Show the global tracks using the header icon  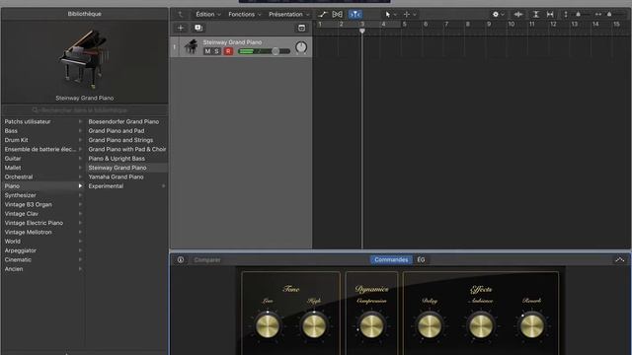301,28
